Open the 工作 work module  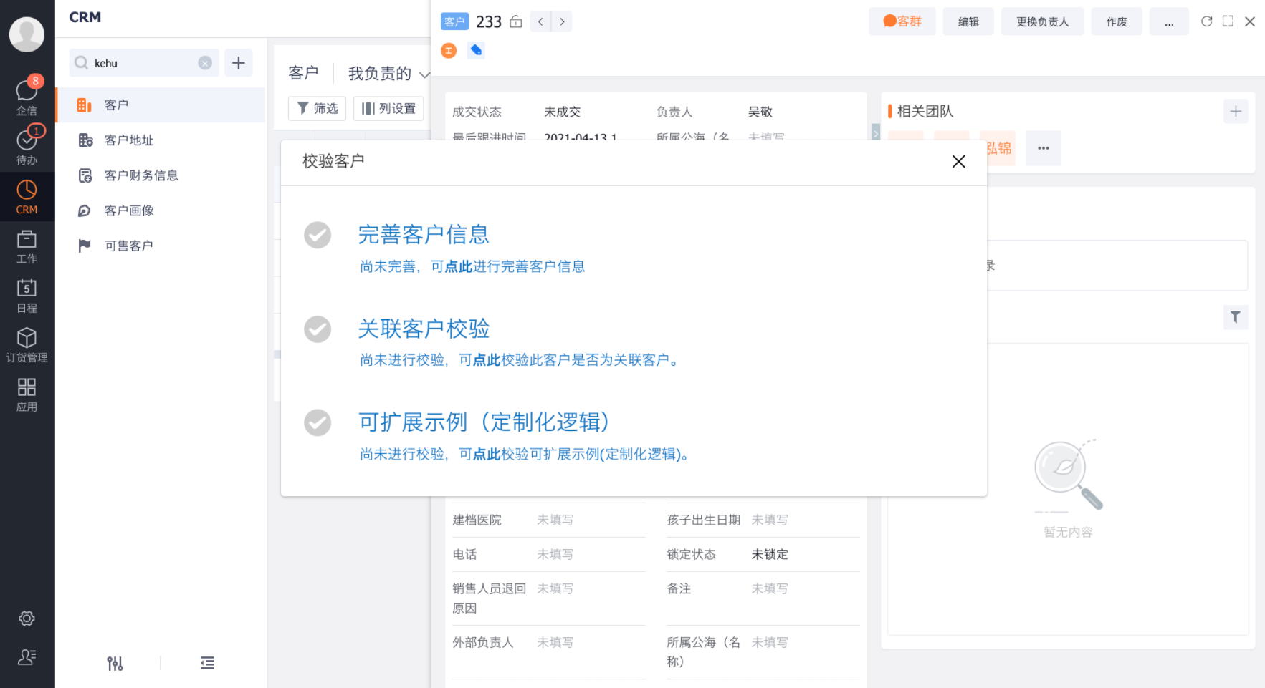pos(27,247)
